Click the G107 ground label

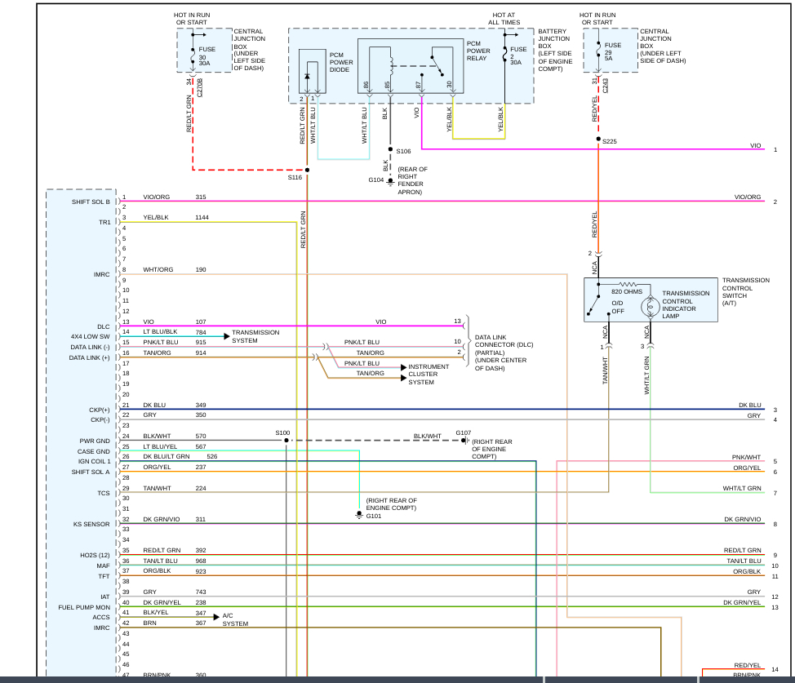coord(464,433)
